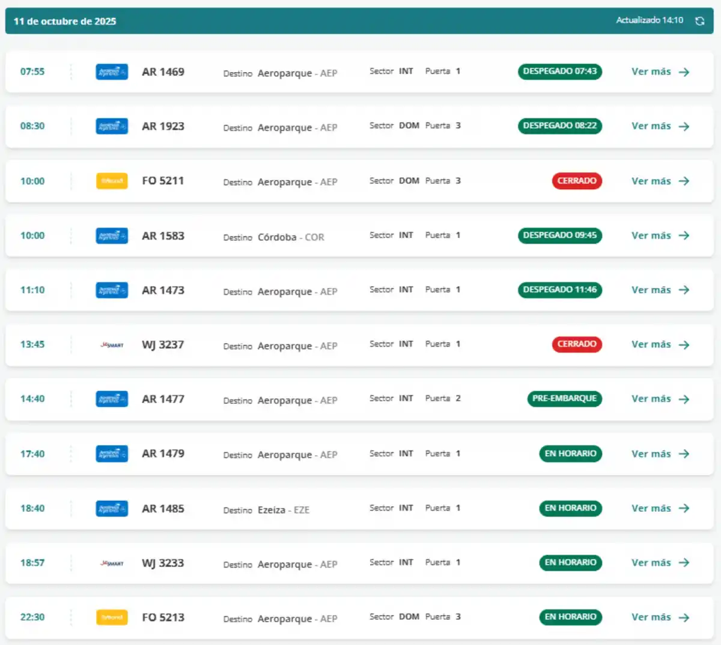Open Ver más for the Córdoba flight AR 1583
Viewport: 721px width, 645px height.
660,235
